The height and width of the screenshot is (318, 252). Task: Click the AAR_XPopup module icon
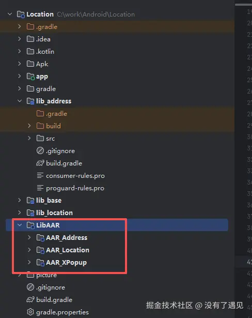(x=40, y=263)
